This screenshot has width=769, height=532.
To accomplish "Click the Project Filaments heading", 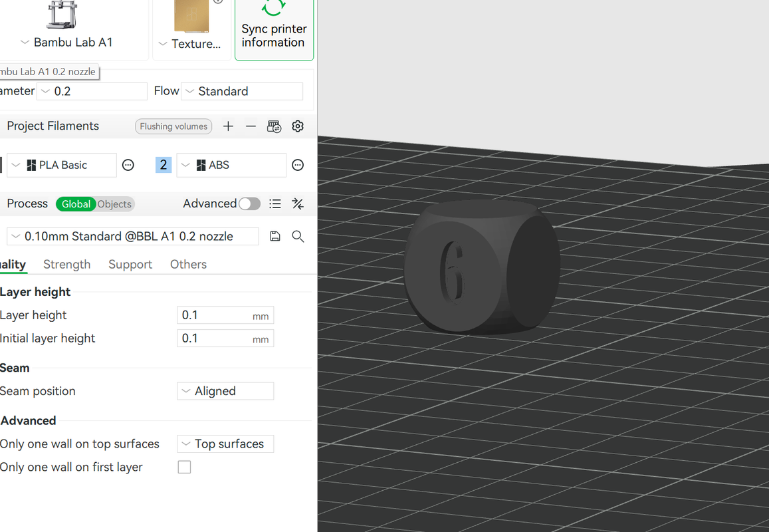I will tap(53, 126).
